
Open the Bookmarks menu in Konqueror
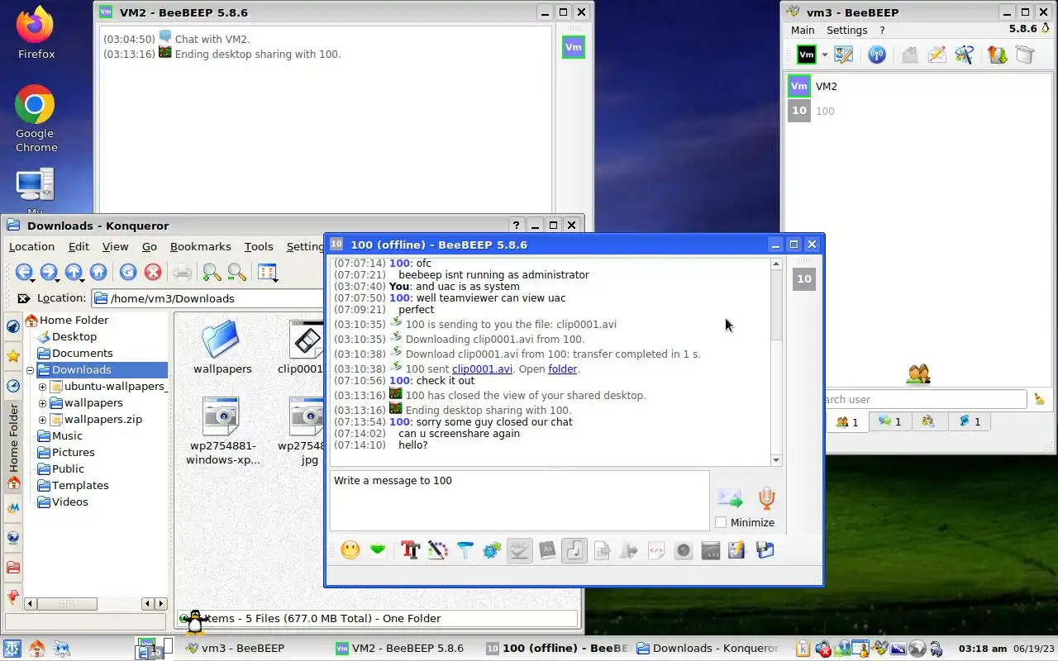[x=200, y=246]
